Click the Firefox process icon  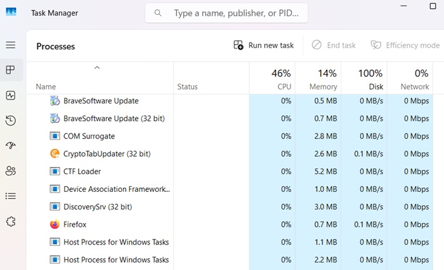coord(55,224)
